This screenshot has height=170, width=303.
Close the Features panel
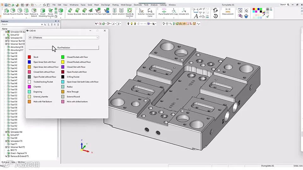coord(58,21)
